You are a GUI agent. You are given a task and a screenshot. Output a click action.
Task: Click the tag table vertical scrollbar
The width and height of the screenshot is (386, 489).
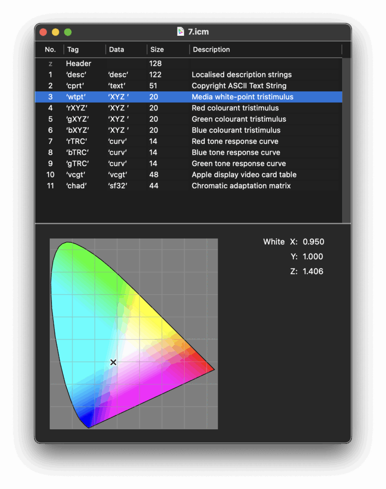tap(346, 140)
